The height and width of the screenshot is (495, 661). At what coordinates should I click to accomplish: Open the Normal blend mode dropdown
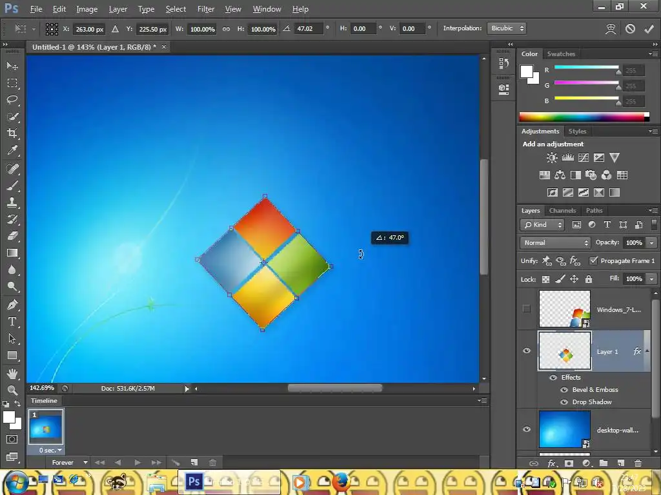click(x=554, y=243)
